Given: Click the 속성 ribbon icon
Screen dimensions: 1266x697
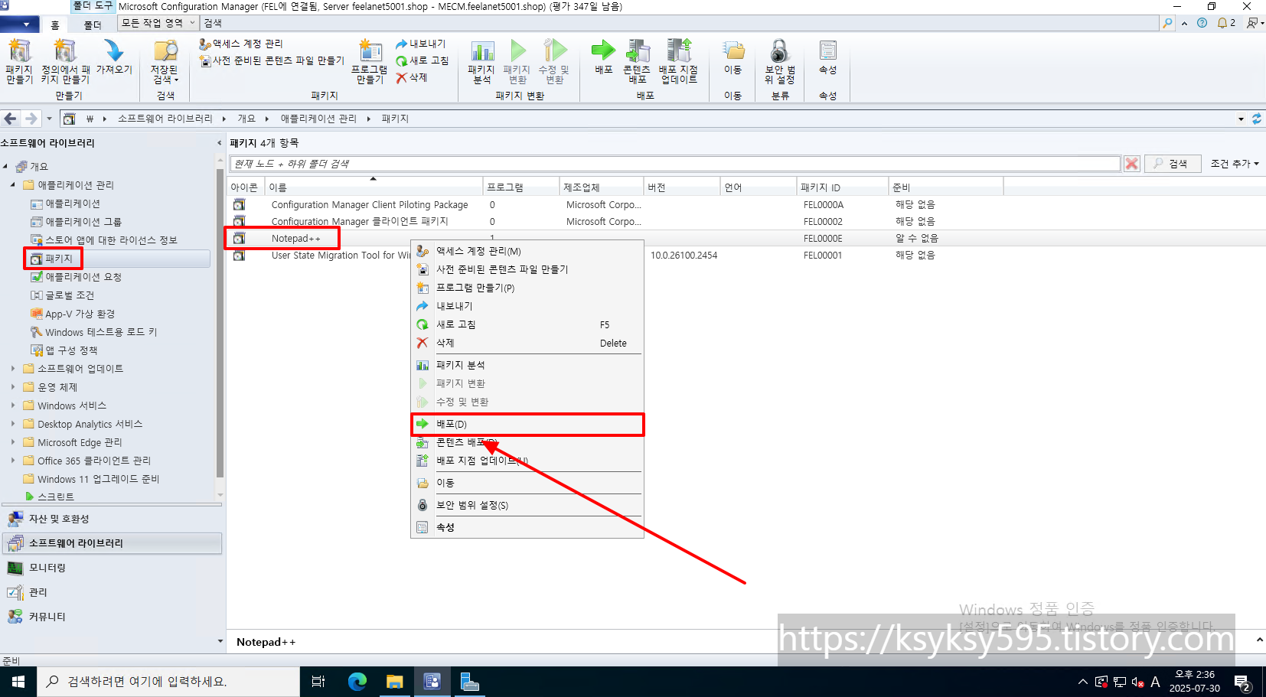Looking at the screenshot, I should pos(828,57).
